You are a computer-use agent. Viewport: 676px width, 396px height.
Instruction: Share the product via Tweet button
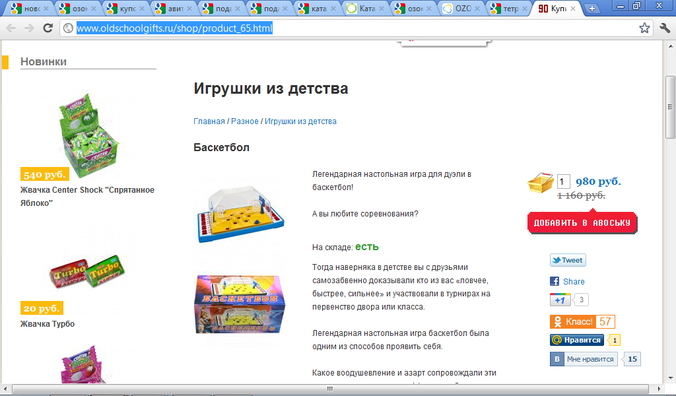(x=568, y=260)
